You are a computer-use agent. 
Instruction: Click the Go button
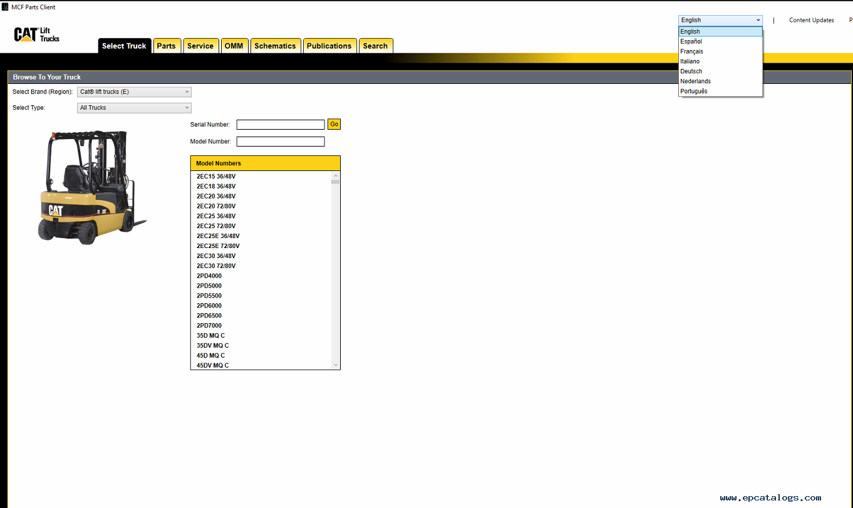pyautogui.click(x=334, y=125)
